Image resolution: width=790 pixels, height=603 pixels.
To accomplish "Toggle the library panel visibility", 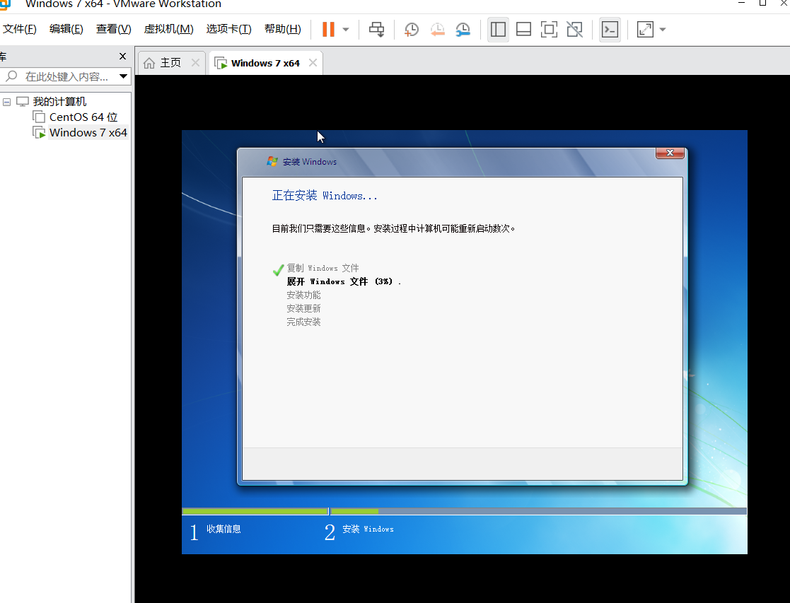I will point(498,29).
